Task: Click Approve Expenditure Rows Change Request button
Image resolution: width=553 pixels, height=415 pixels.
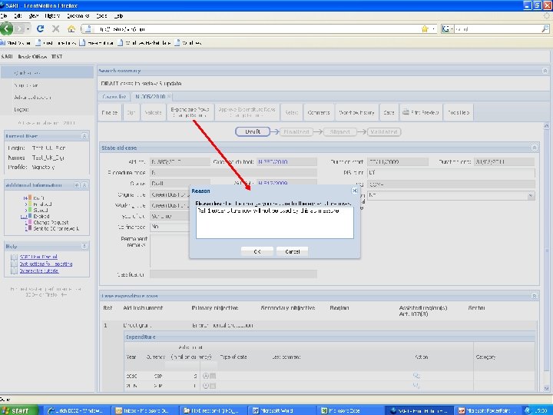Action: tap(247, 112)
